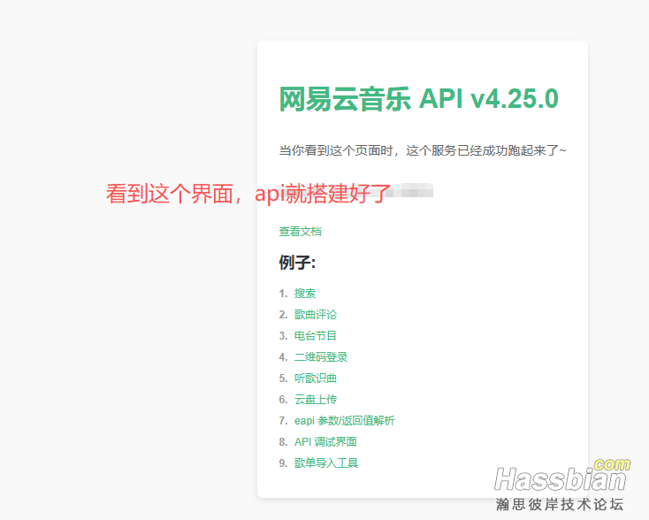Open the 歌单导入工具 link
Viewport: 649px width, 520px height.
[326, 463]
